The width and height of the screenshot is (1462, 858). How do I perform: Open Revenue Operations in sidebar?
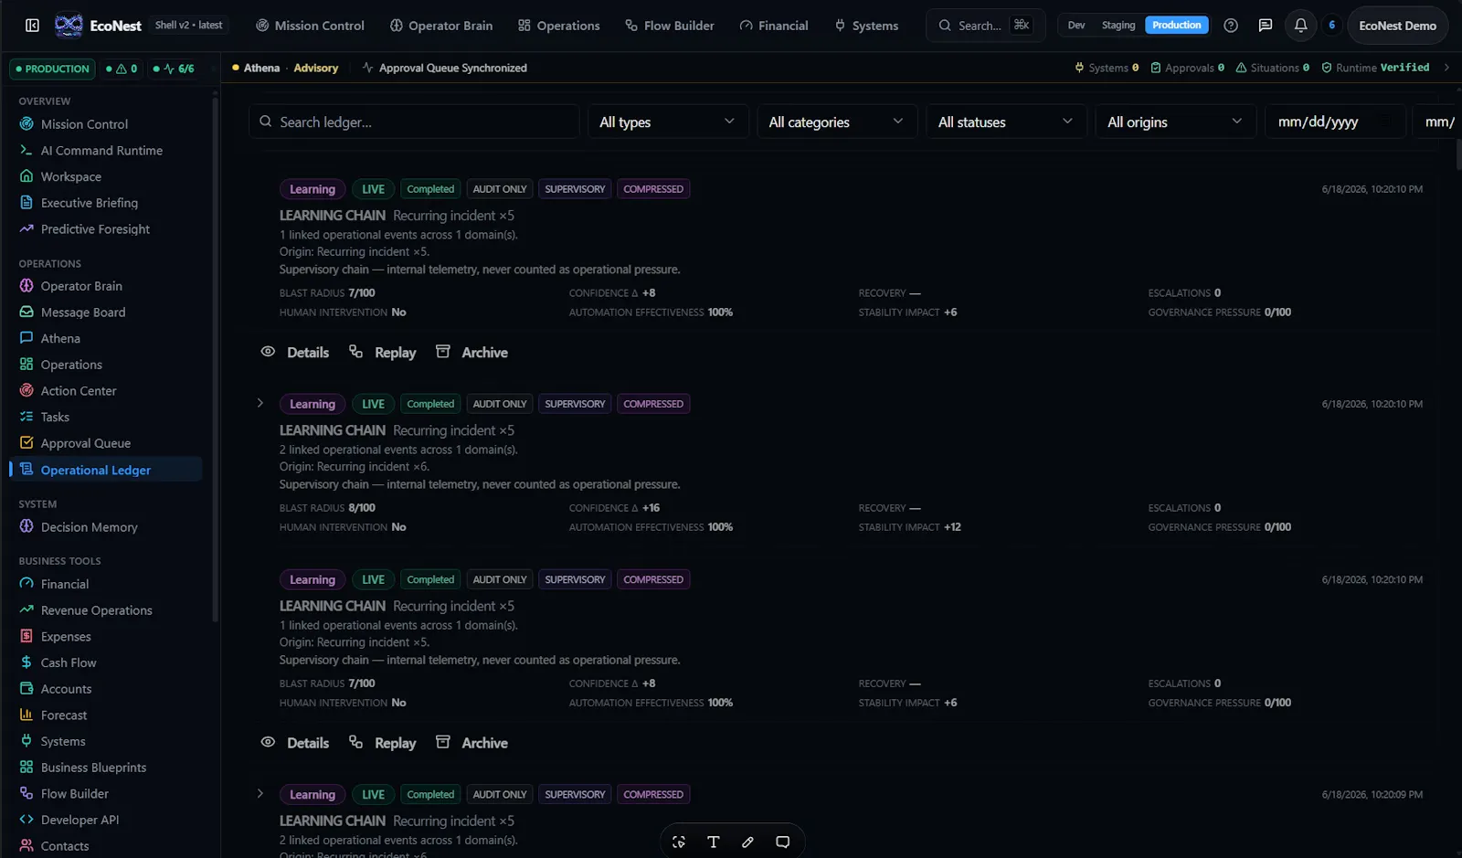coord(96,610)
